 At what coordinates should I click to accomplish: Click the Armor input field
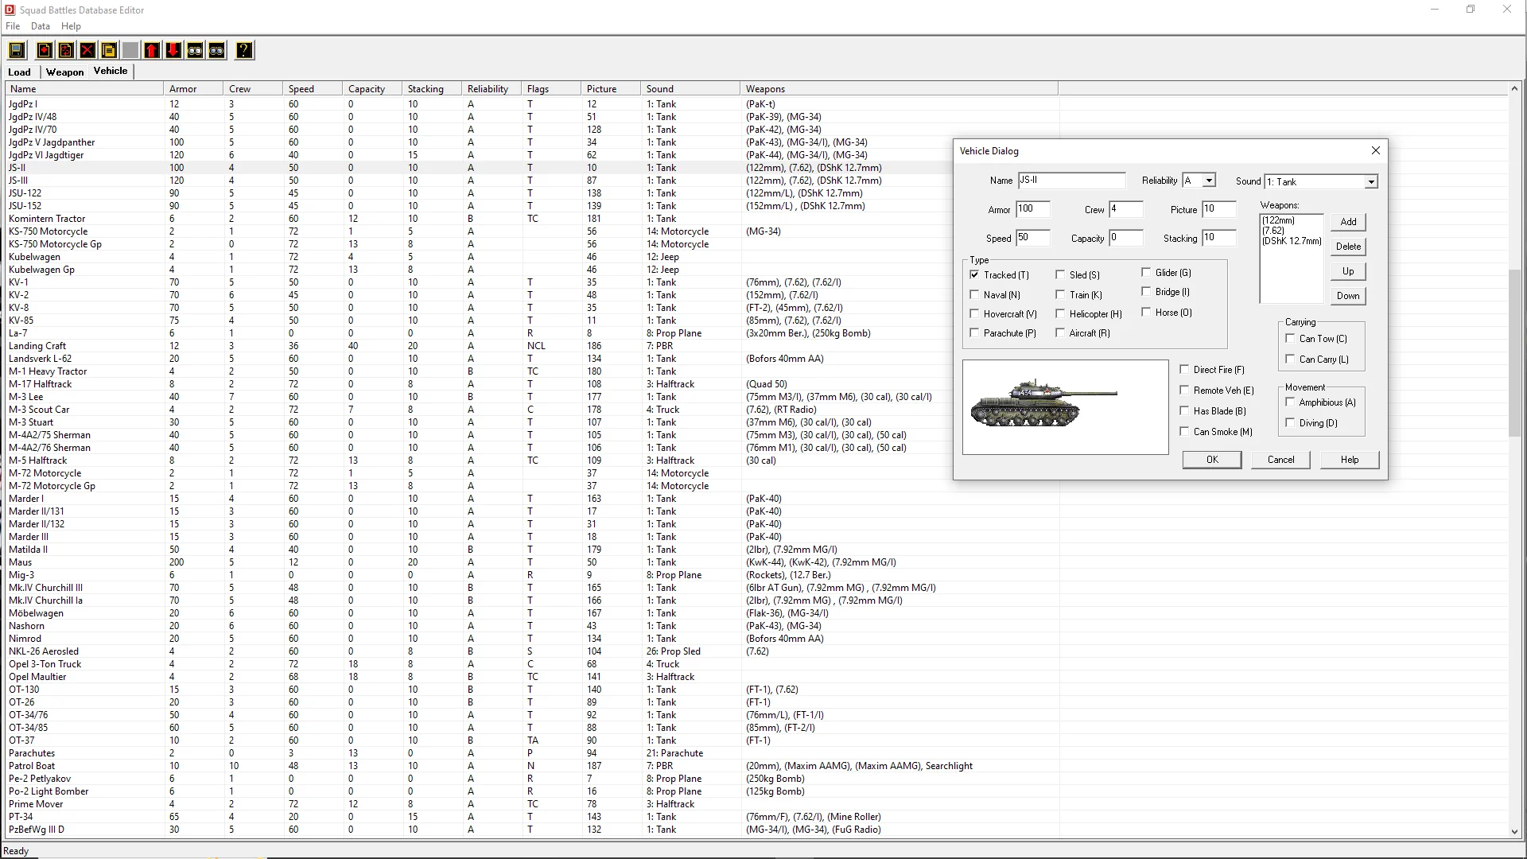1032,209
